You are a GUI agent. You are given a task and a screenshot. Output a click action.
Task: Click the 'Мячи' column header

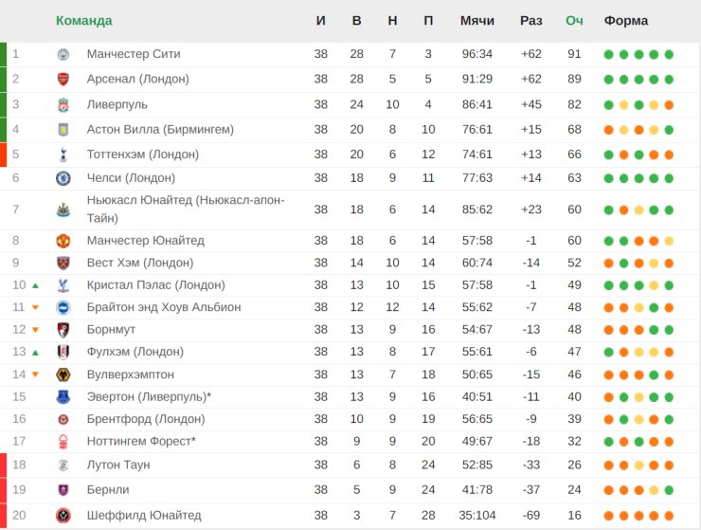click(477, 21)
